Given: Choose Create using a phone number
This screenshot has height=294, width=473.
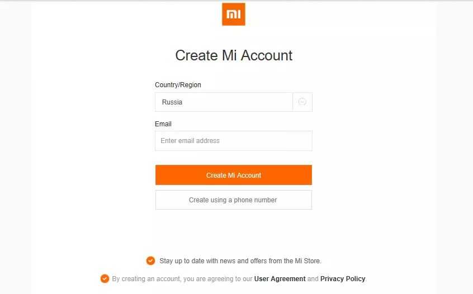Looking at the screenshot, I should pos(234,200).
